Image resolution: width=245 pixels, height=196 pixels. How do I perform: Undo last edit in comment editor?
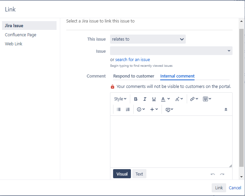[x=213, y=174]
